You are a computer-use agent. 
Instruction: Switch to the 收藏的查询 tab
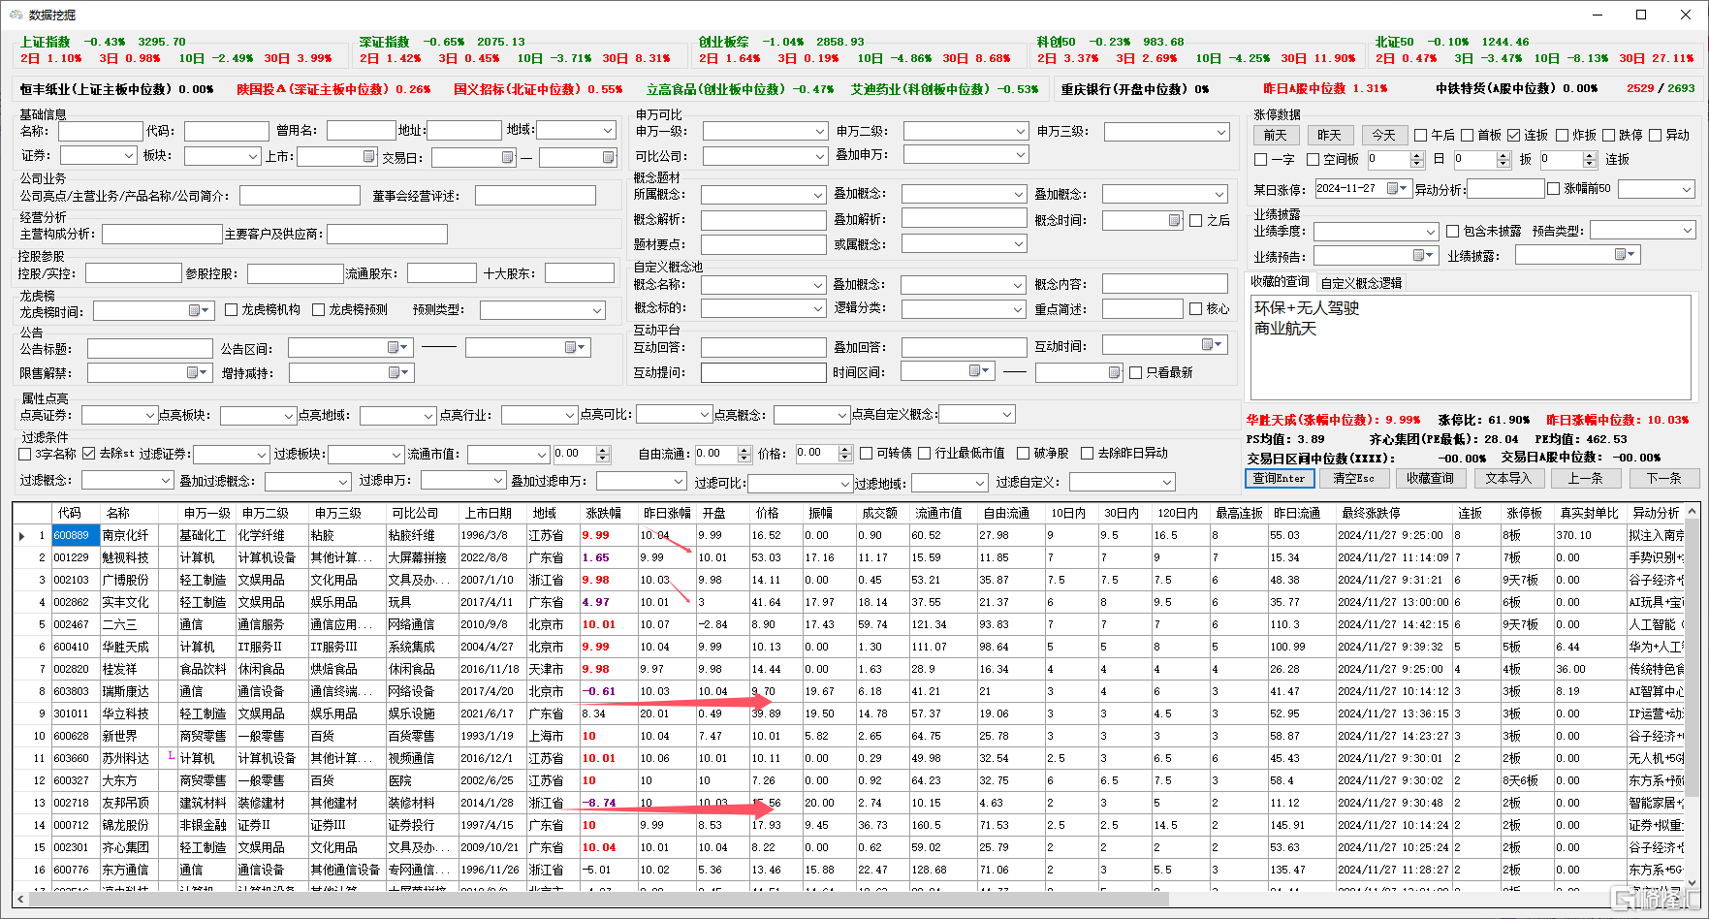coord(1280,282)
